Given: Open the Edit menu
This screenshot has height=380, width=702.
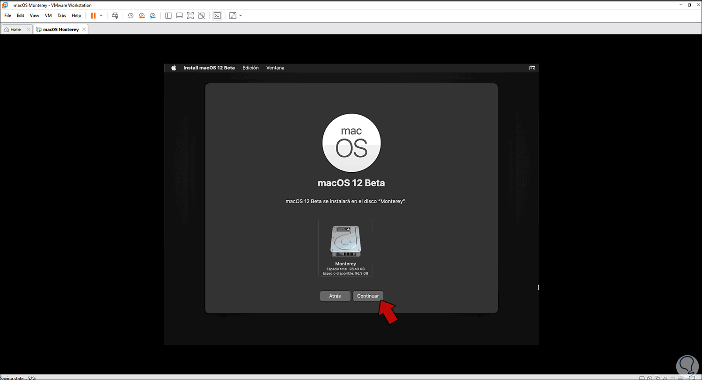Looking at the screenshot, I should (x=21, y=15).
